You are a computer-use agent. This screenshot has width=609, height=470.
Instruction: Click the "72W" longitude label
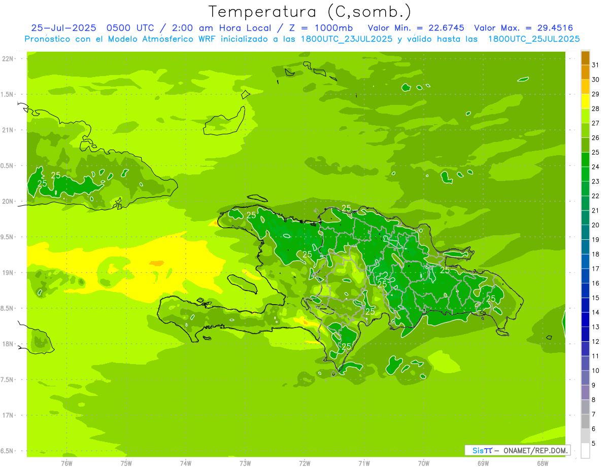304,463
